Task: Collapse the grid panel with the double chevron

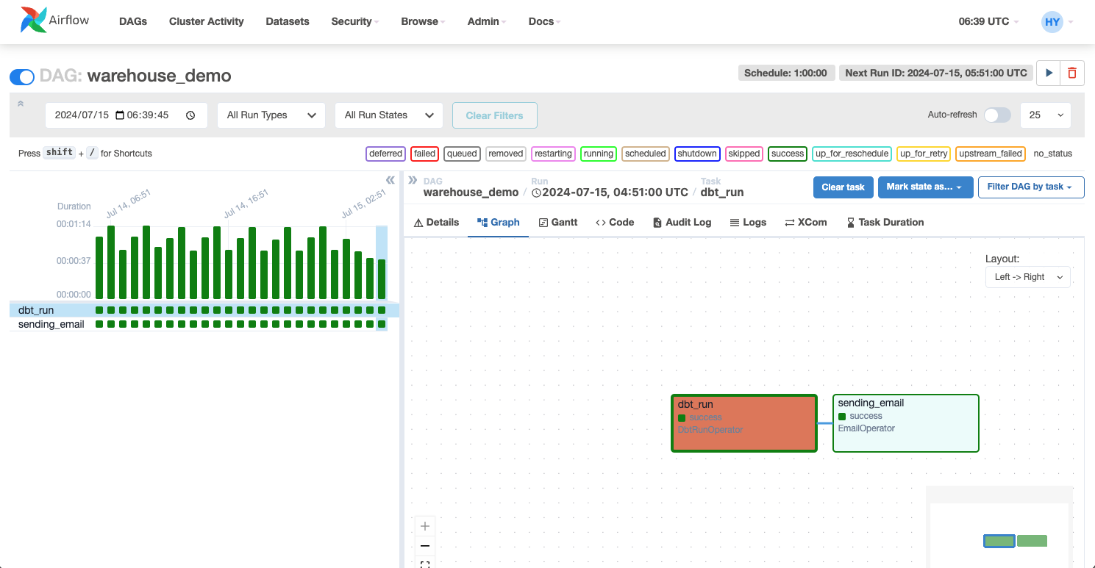Action: pyautogui.click(x=390, y=180)
